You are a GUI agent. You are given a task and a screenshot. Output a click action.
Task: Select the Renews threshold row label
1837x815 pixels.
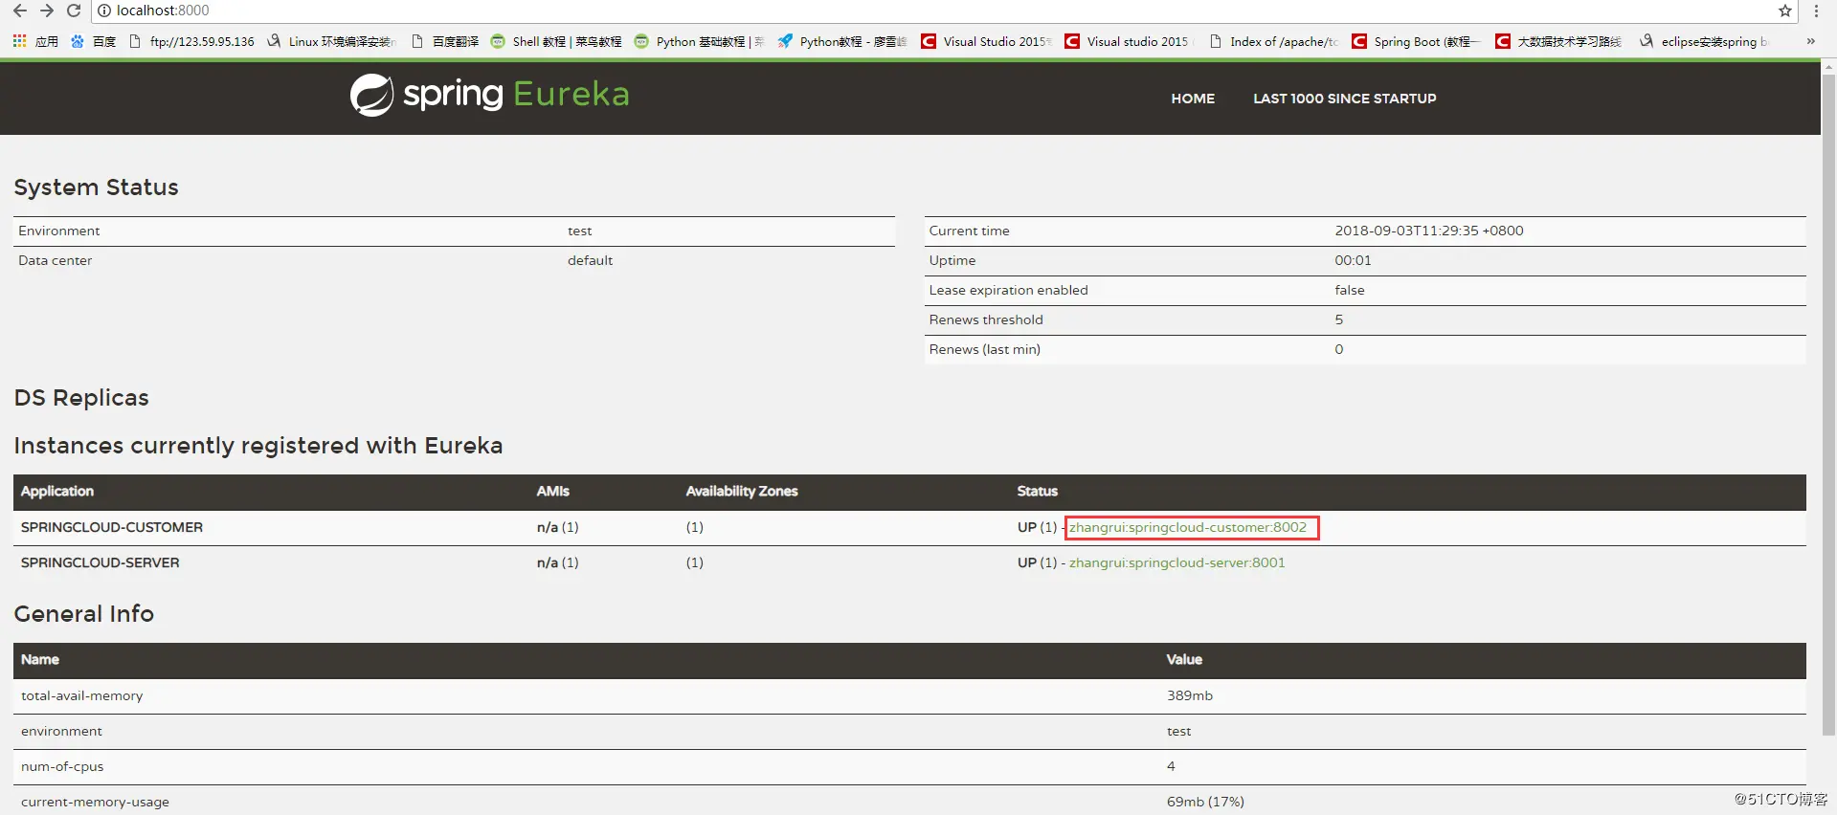pyautogui.click(x=986, y=319)
